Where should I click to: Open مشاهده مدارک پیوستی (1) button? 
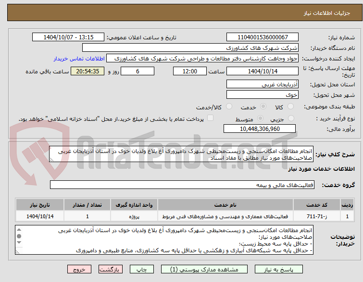point(204,270)
